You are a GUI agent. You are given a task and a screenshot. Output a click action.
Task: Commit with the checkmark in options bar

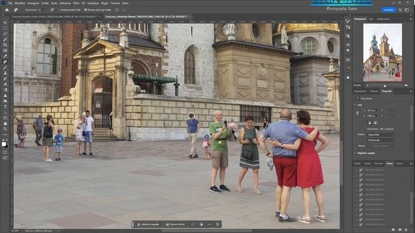click(124, 10)
